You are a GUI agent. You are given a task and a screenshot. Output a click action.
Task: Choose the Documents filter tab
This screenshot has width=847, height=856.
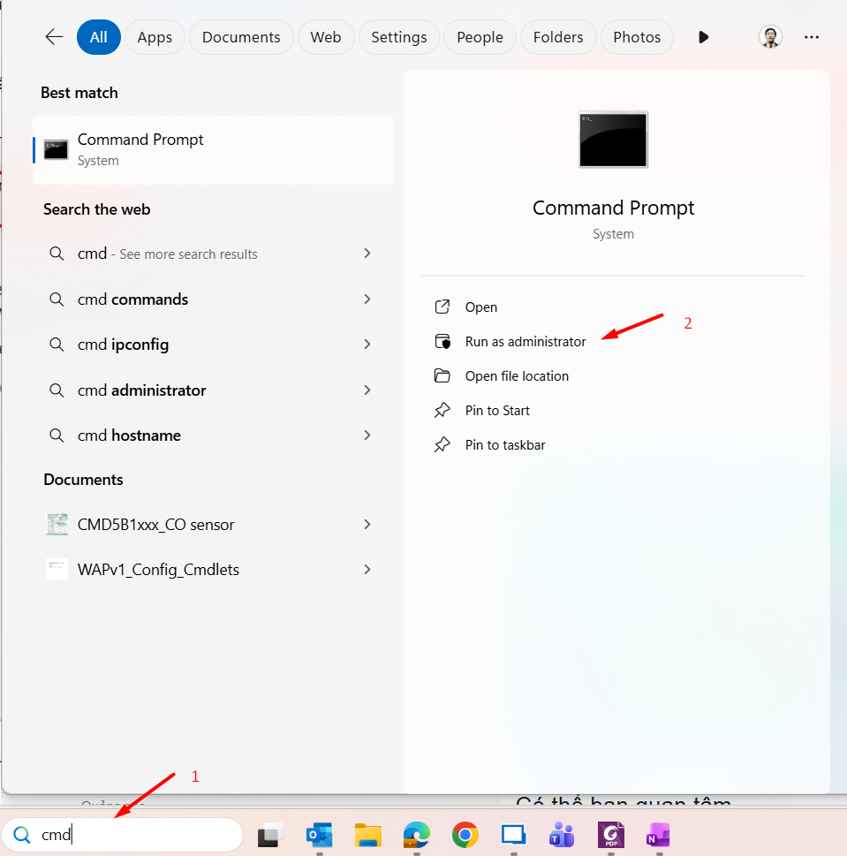pyautogui.click(x=241, y=37)
